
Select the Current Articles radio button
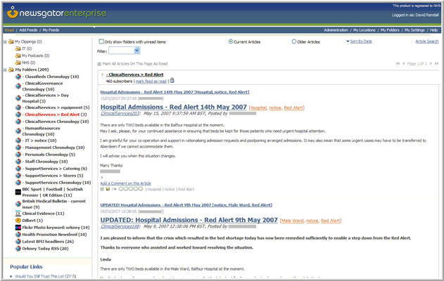231,41
